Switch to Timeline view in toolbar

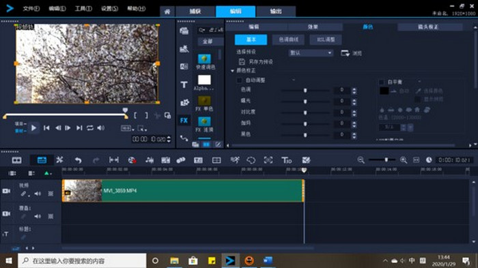coord(42,160)
